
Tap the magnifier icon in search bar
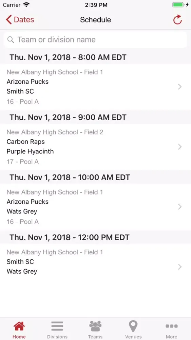pos(11,40)
